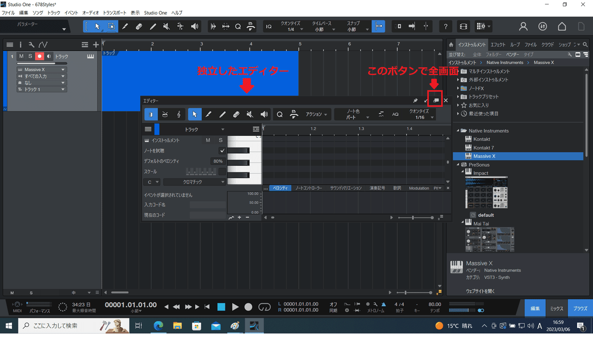Click the Editor's Quantize Q icon
593x356 pixels.
tap(280, 114)
